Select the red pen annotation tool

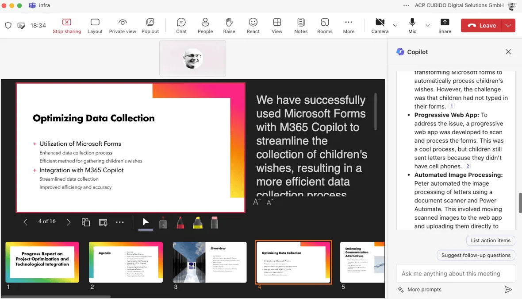180,222
